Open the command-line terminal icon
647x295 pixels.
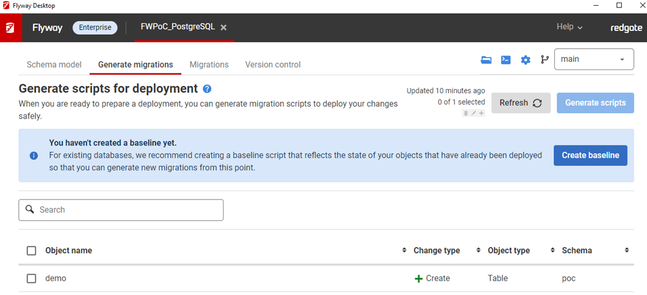pos(505,60)
